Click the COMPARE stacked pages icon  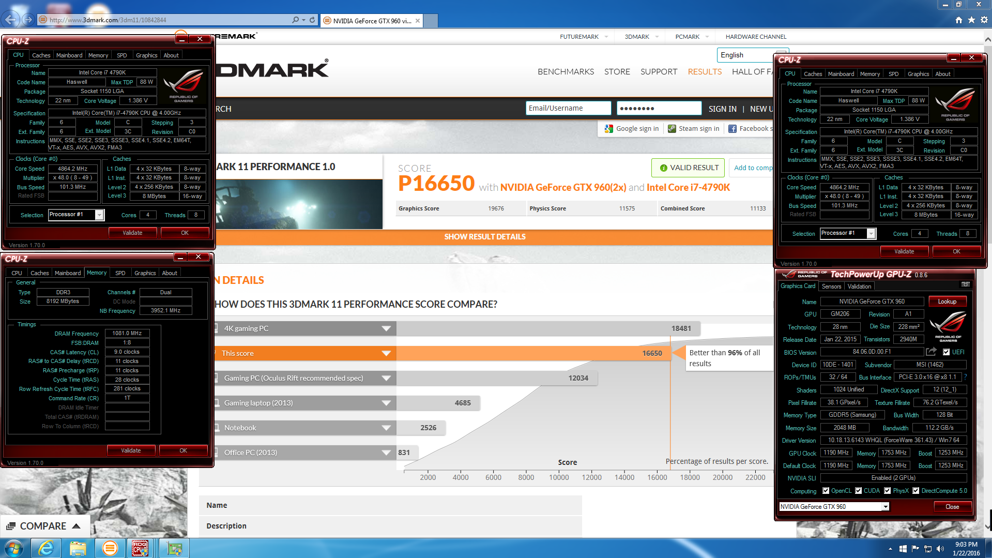(x=10, y=526)
